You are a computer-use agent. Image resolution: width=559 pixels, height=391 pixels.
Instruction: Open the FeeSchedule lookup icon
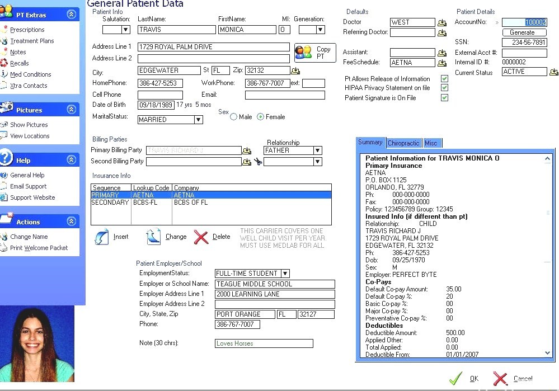[442, 63]
